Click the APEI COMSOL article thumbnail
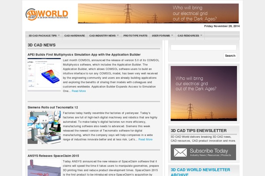 tap(44, 74)
